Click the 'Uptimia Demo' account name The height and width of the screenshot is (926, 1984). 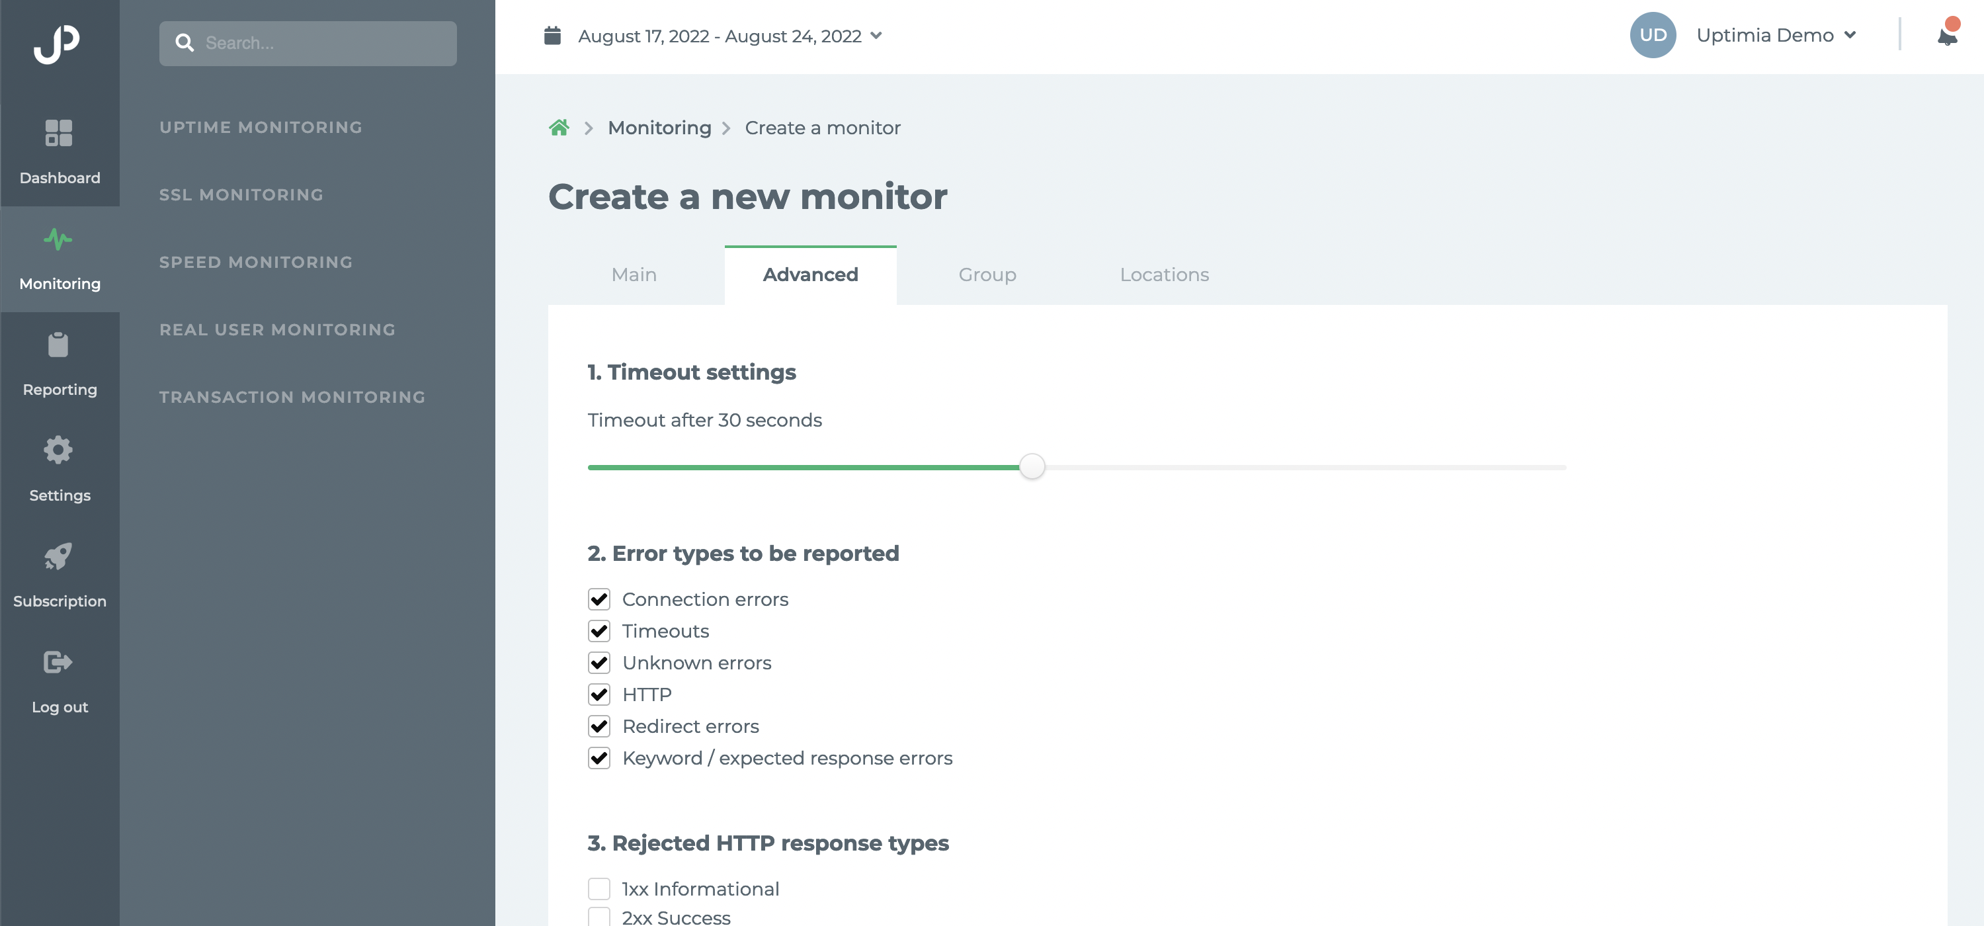pos(1764,36)
